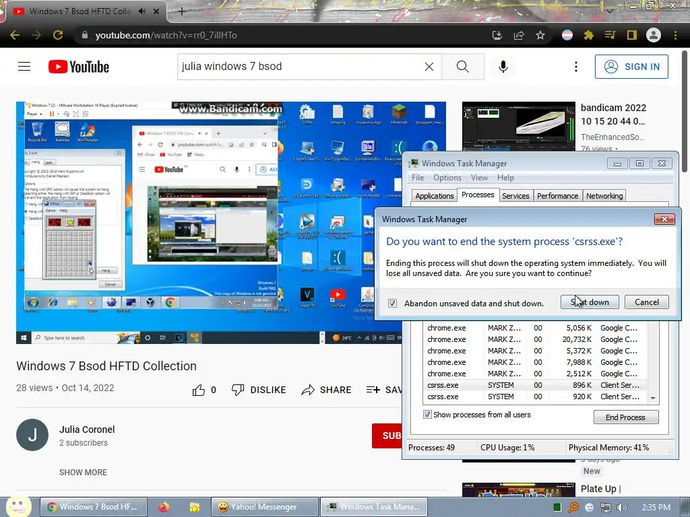Open the media controls icon in Chrome toolbar

point(610,35)
